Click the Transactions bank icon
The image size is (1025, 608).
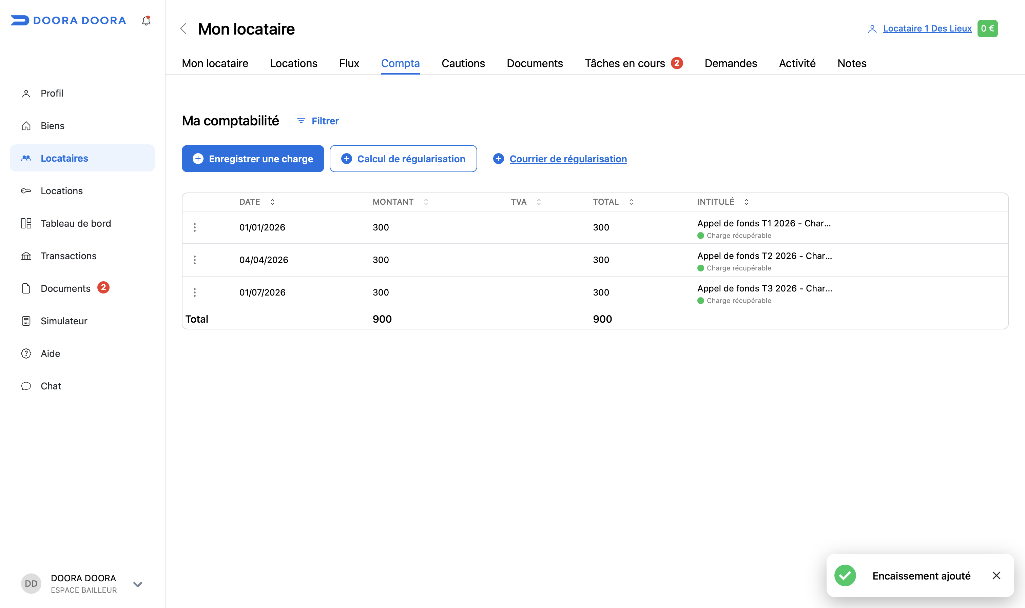coord(26,256)
